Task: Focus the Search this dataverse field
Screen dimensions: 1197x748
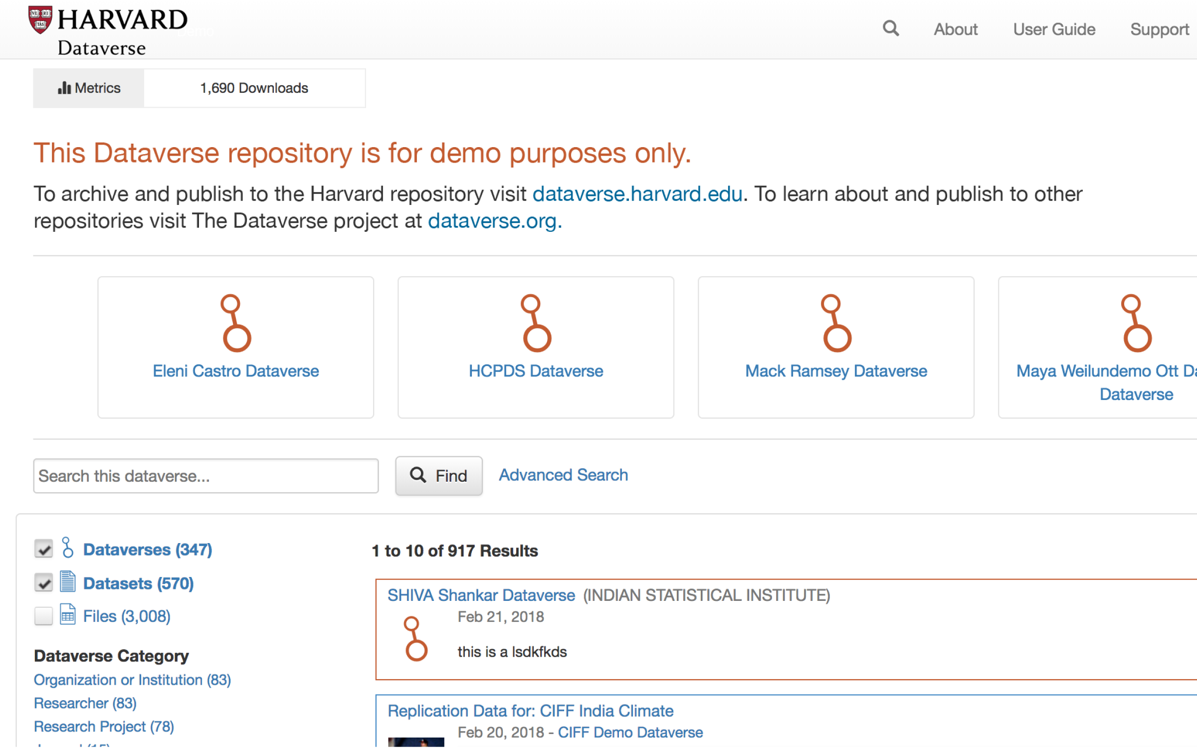Action: [x=205, y=476]
